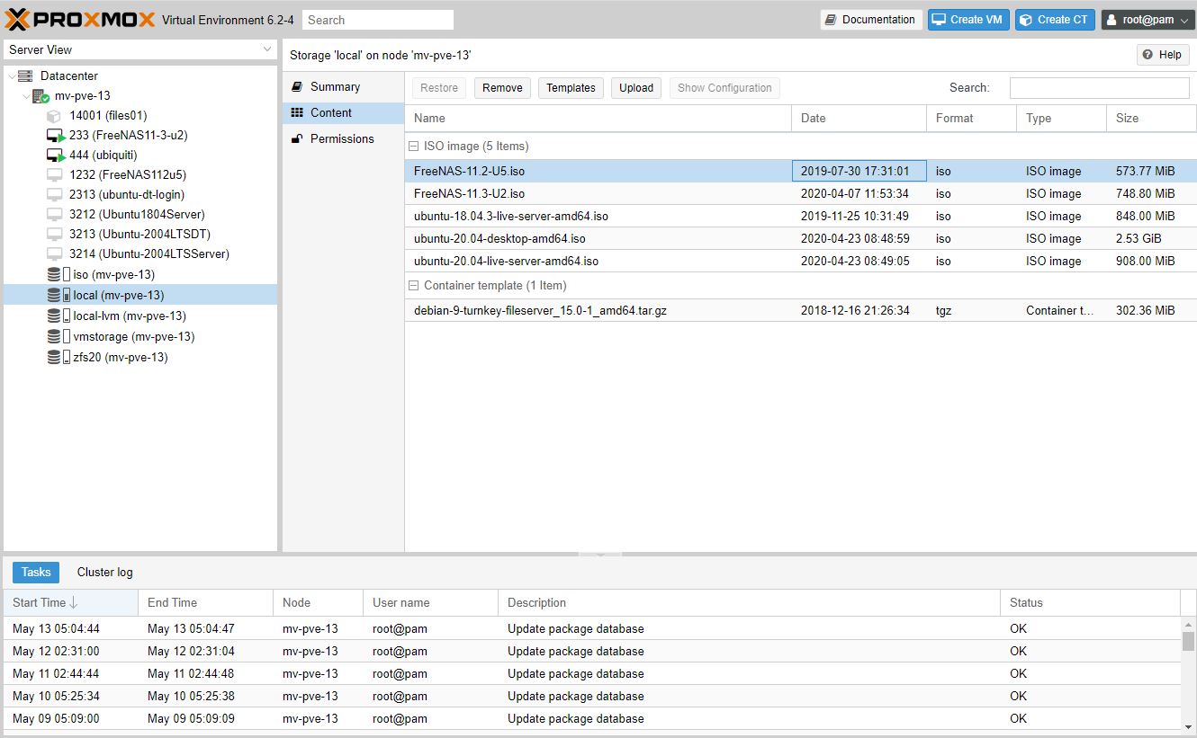Viewport: 1197px width, 738px height.
Task: Click the content Search input field
Action: tap(1099, 88)
